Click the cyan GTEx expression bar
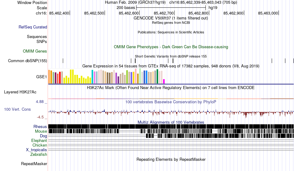The height and width of the screenshot is (171, 294). (92, 77)
